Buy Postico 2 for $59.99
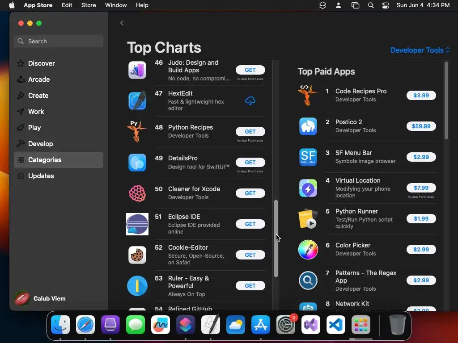This screenshot has width=458, height=343. click(421, 126)
